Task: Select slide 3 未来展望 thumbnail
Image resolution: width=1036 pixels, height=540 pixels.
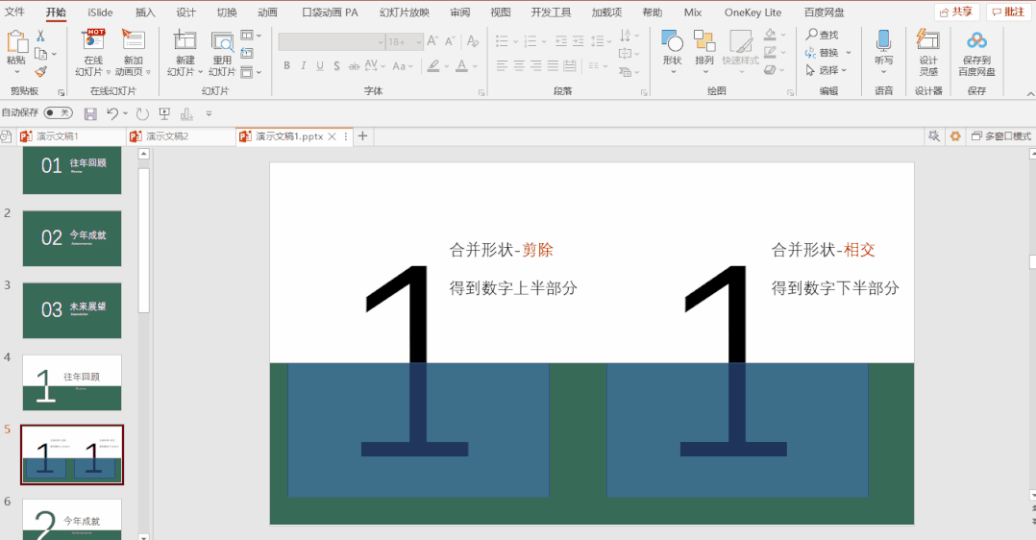Action: click(72, 310)
